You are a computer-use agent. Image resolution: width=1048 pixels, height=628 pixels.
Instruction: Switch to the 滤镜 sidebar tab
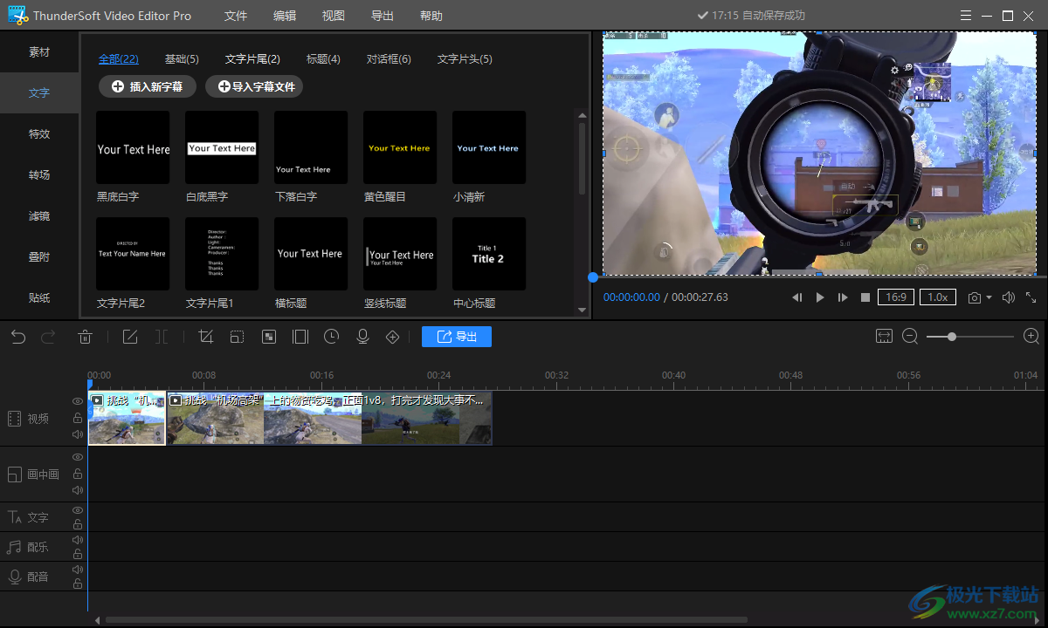[x=39, y=216]
